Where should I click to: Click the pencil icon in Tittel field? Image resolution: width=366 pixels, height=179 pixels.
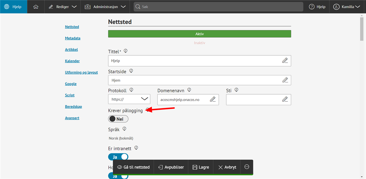285,60
